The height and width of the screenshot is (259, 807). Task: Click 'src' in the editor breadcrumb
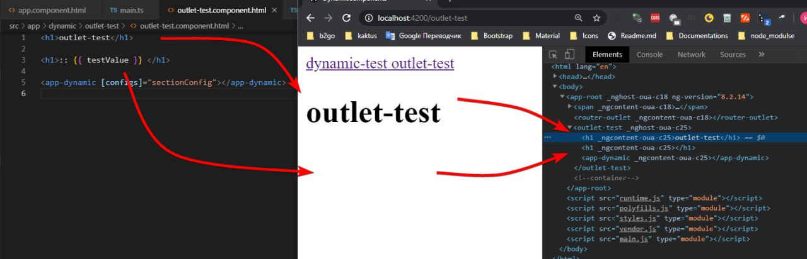tap(15, 26)
